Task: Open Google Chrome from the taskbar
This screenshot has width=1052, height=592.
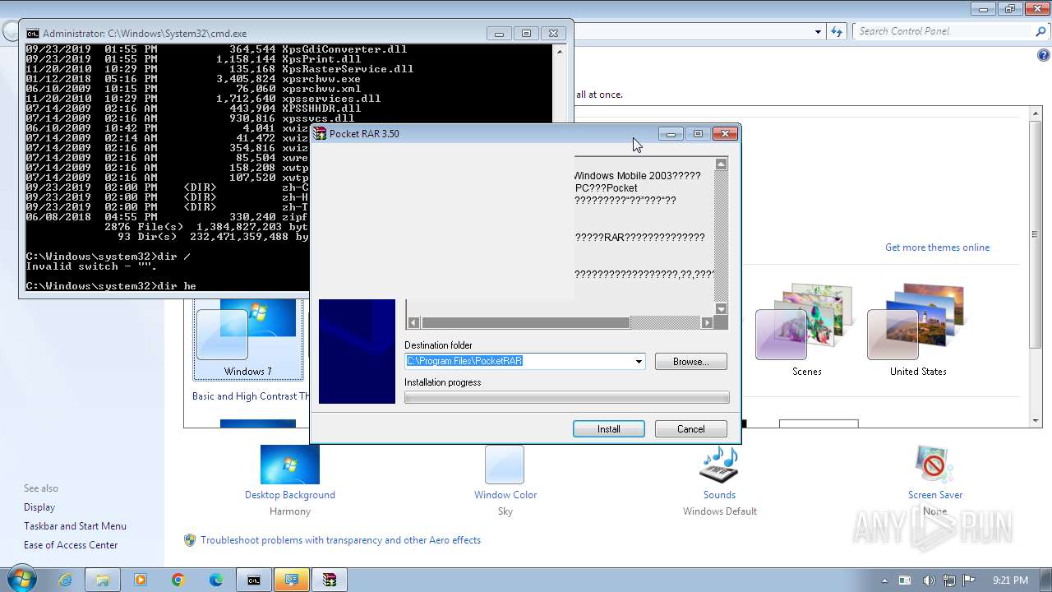Action: click(x=178, y=580)
